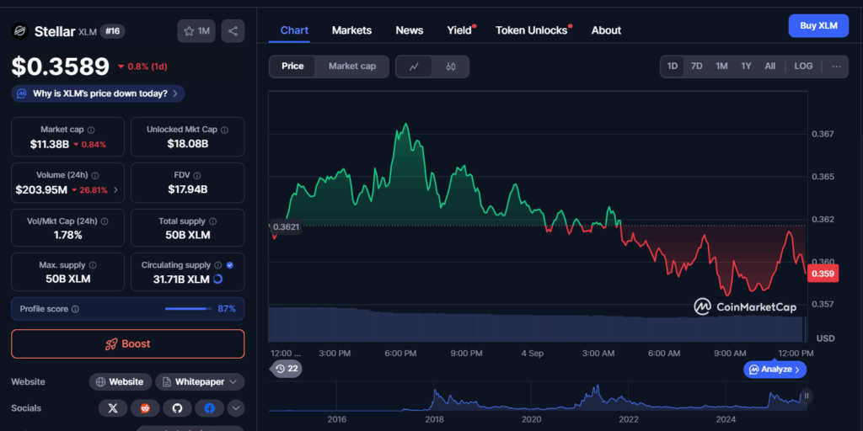Open the Facebook social link
This screenshot has width=863, height=431.
coord(209,408)
